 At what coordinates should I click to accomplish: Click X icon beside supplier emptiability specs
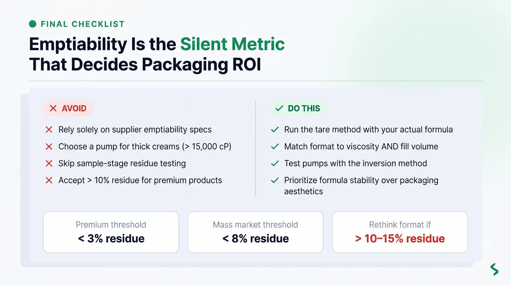point(49,130)
